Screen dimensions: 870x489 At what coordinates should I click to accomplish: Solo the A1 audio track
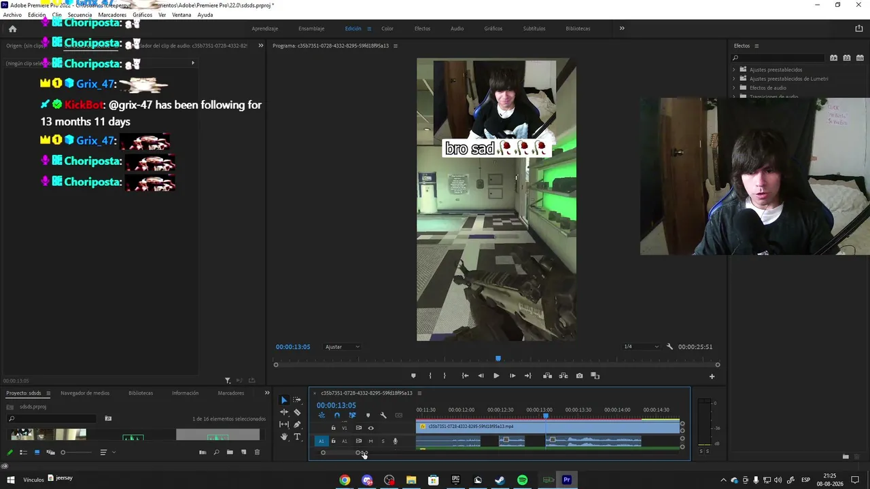[383, 441]
